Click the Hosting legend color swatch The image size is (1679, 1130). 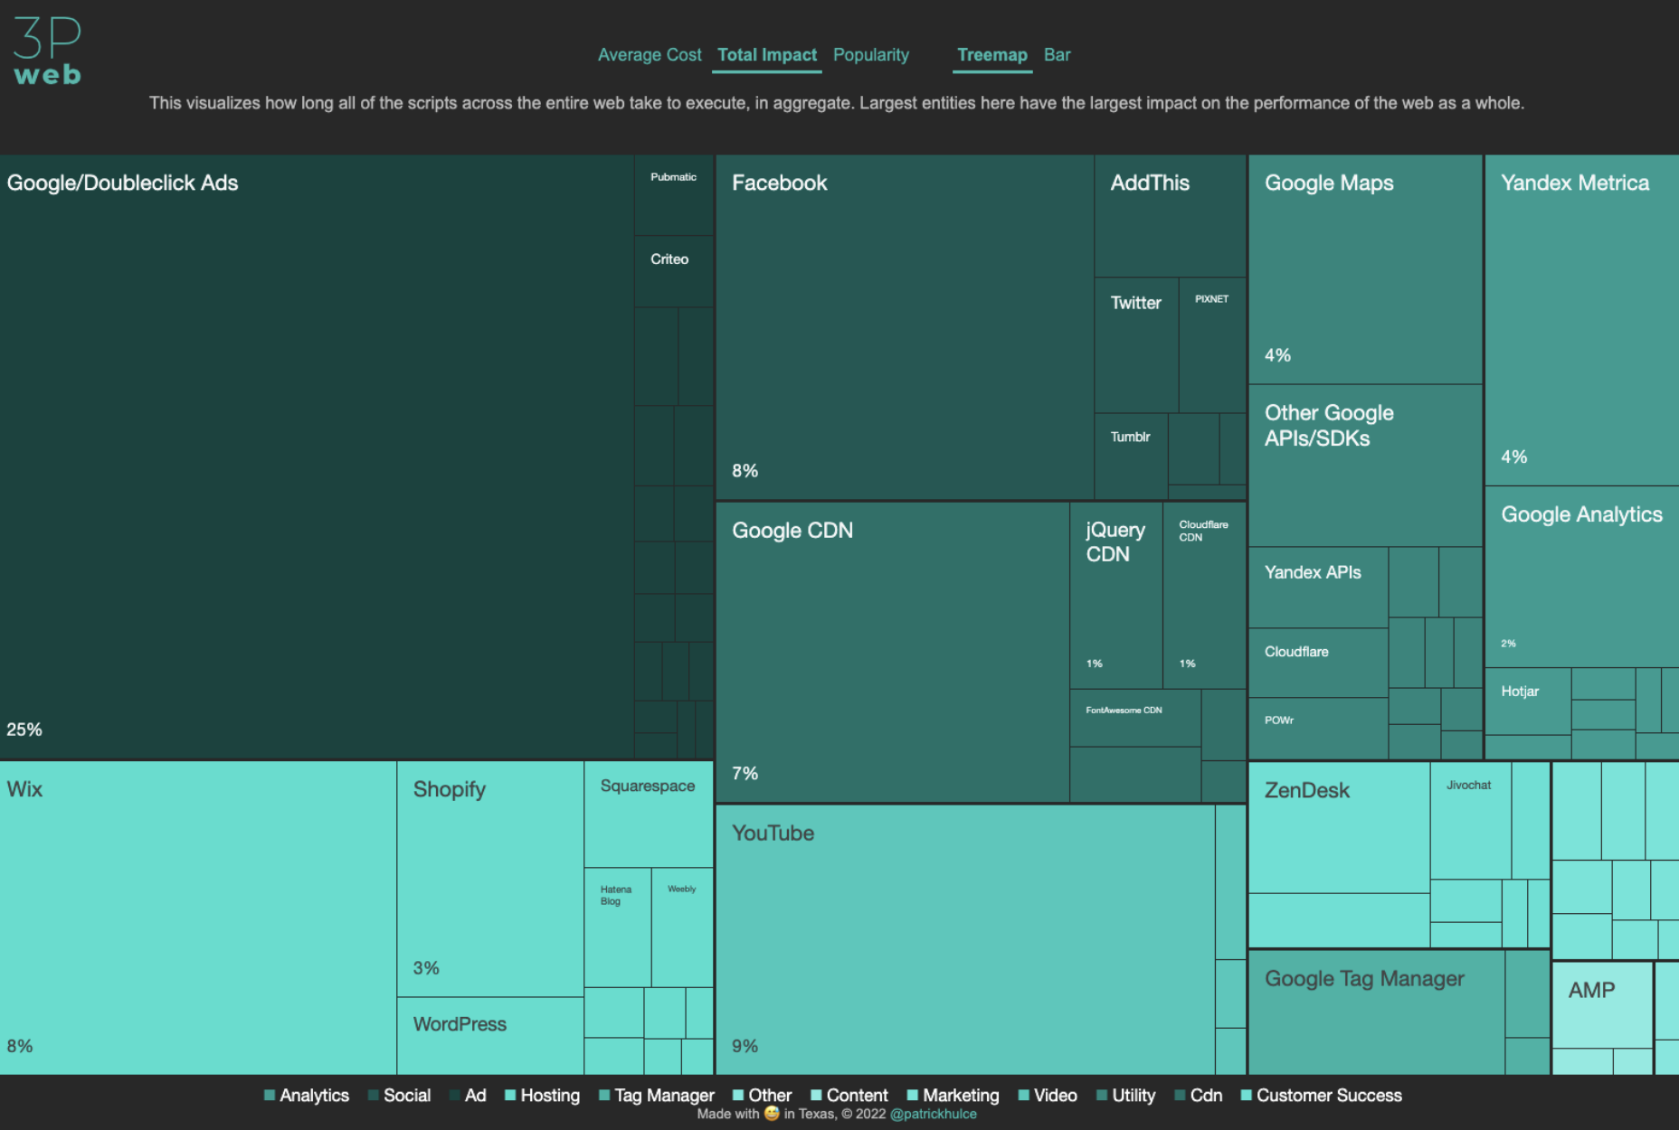tap(510, 1096)
